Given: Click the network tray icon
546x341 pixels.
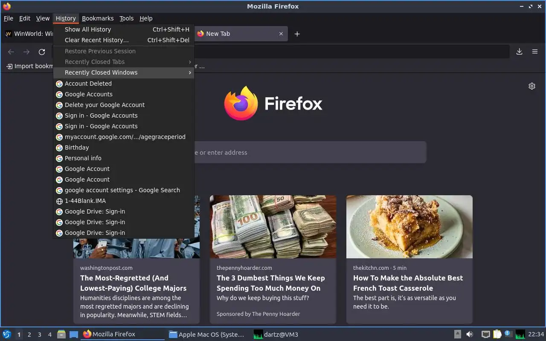Looking at the screenshot, I should point(486,334).
